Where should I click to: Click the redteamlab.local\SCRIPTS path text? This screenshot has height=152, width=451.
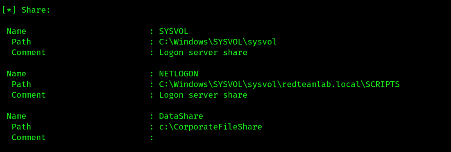[x=341, y=84]
